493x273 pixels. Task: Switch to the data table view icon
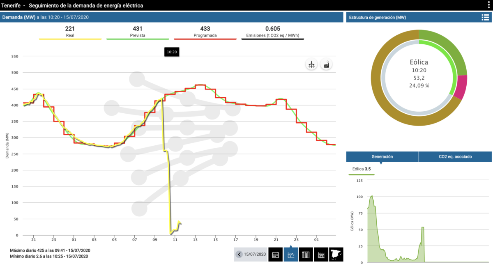(x=306, y=255)
